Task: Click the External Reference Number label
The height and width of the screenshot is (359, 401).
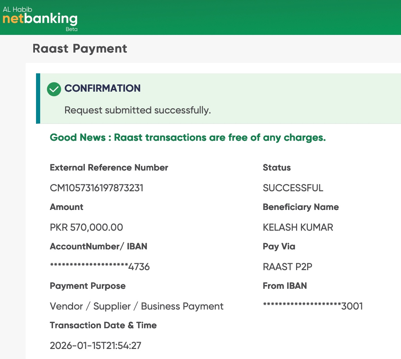Action: pos(109,168)
